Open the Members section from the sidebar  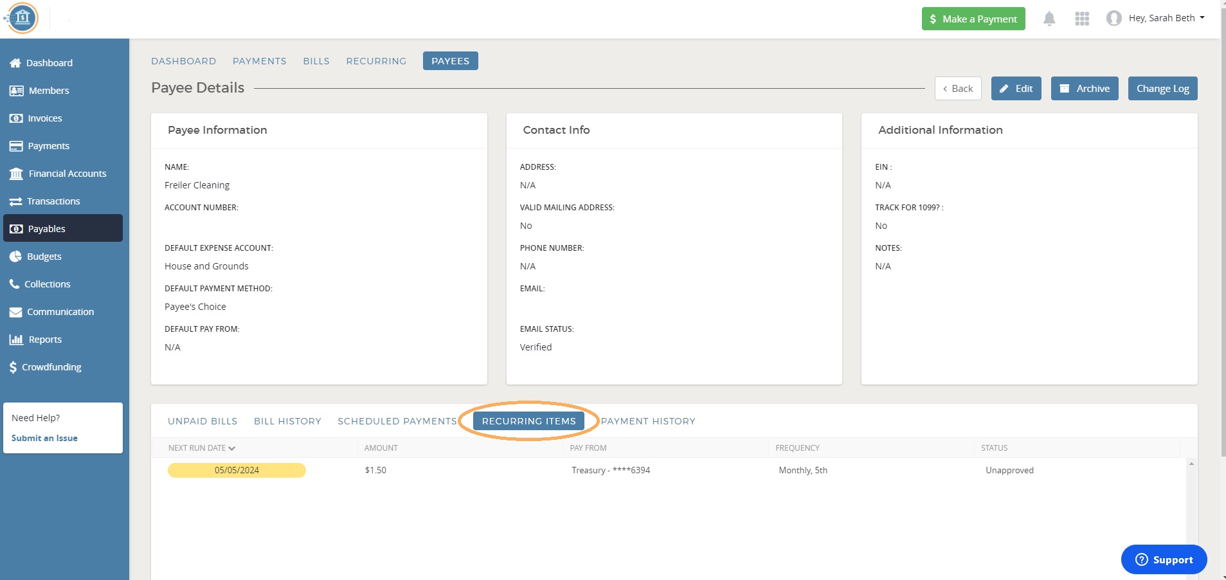[48, 90]
